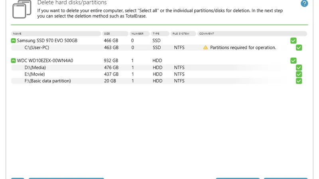Toggle the checkbox for C:\(User-PC) partition
This screenshot has height=179, width=319.
tap(299, 48)
